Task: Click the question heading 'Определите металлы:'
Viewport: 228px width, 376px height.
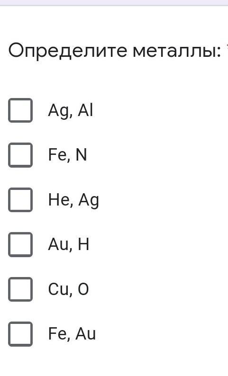Action: pos(114,51)
